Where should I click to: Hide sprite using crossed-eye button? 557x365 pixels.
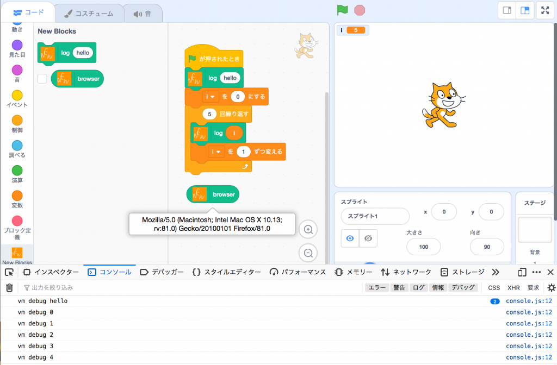click(368, 238)
